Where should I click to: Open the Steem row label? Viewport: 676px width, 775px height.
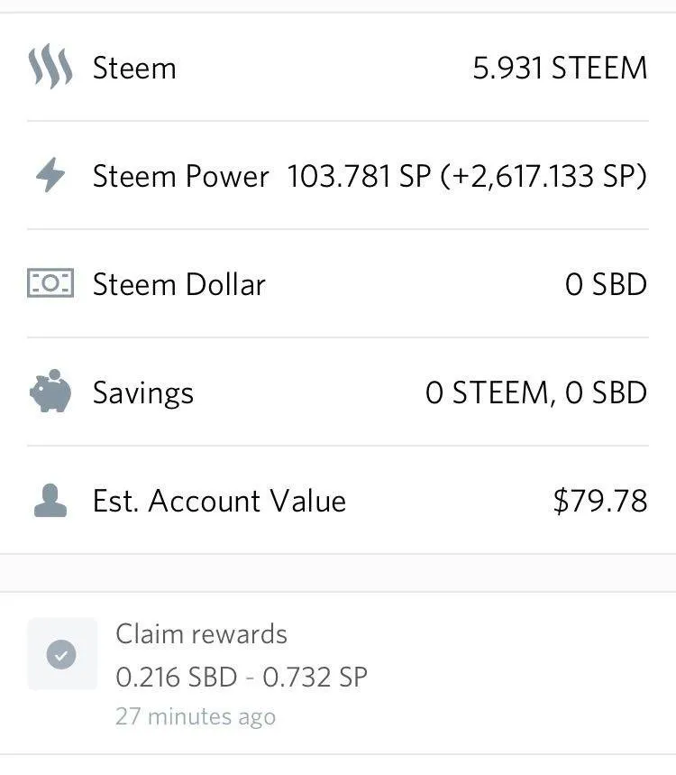(x=134, y=68)
